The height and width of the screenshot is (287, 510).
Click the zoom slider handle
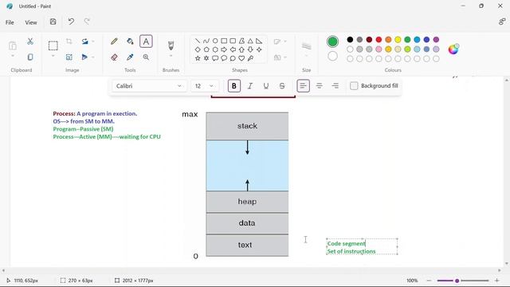pos(457,281)
